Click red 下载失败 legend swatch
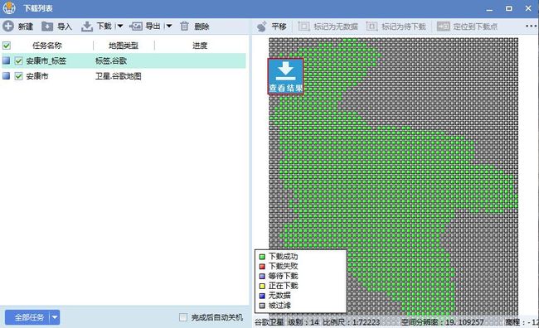The height and width of the screenshot is (328, 539). pos(262,266)
